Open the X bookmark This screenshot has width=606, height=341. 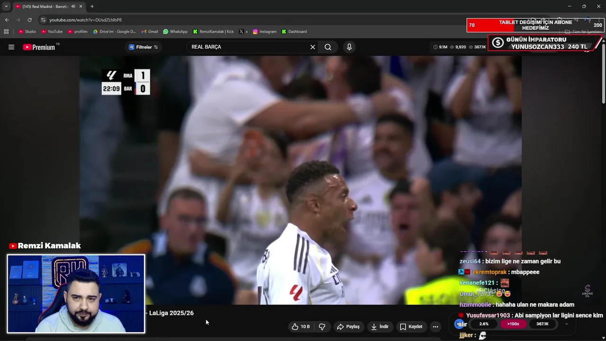(243, 31)
